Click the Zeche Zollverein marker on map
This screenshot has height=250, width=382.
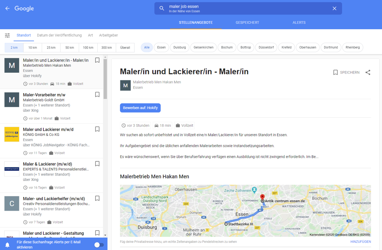click(254, 189)
